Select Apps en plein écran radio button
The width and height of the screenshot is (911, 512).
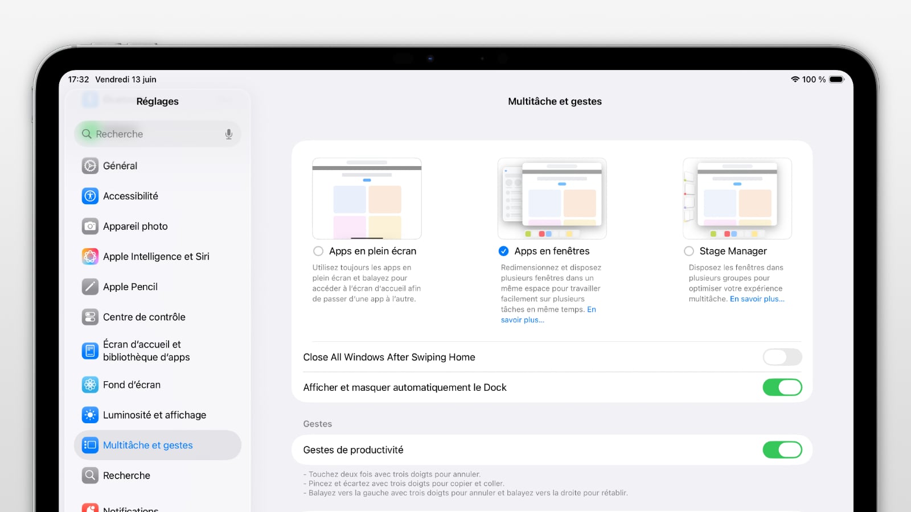click(x=318, y=251)
